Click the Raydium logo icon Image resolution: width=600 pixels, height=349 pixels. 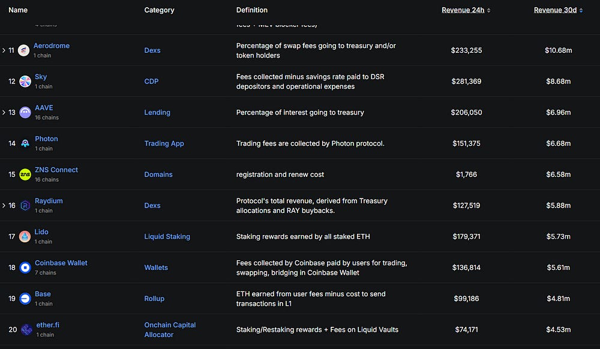point(25,206)
